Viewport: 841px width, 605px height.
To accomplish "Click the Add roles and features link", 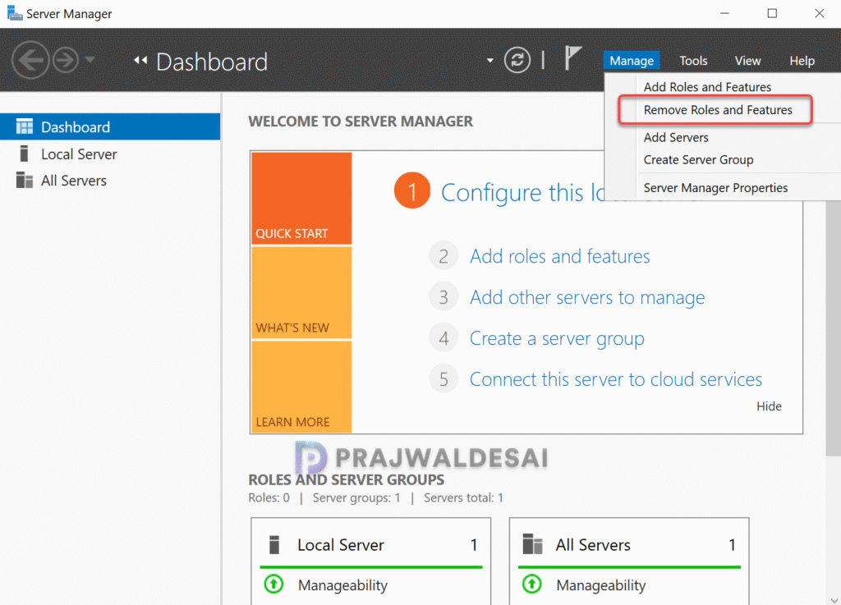I will point(559,256).
